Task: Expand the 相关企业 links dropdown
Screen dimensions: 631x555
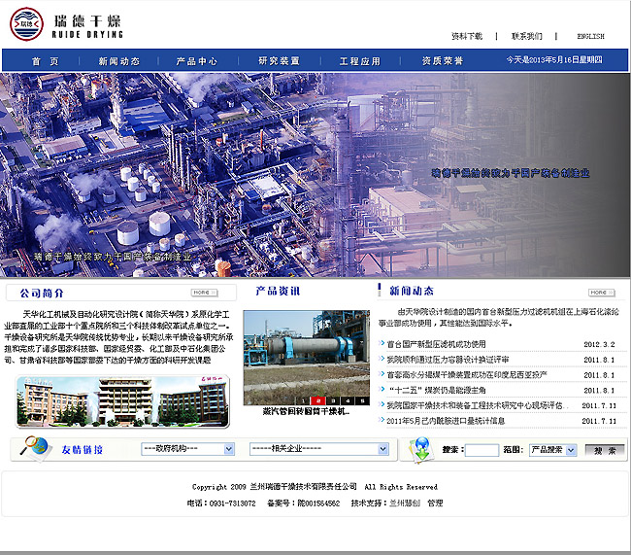Action: (x=318, y=449)
